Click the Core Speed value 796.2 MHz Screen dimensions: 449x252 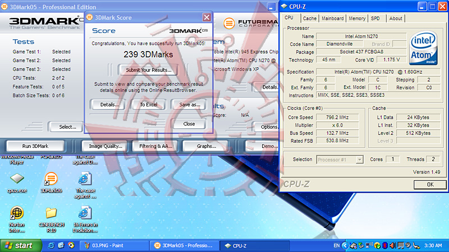pyautogui.click(x=337, y=118)
